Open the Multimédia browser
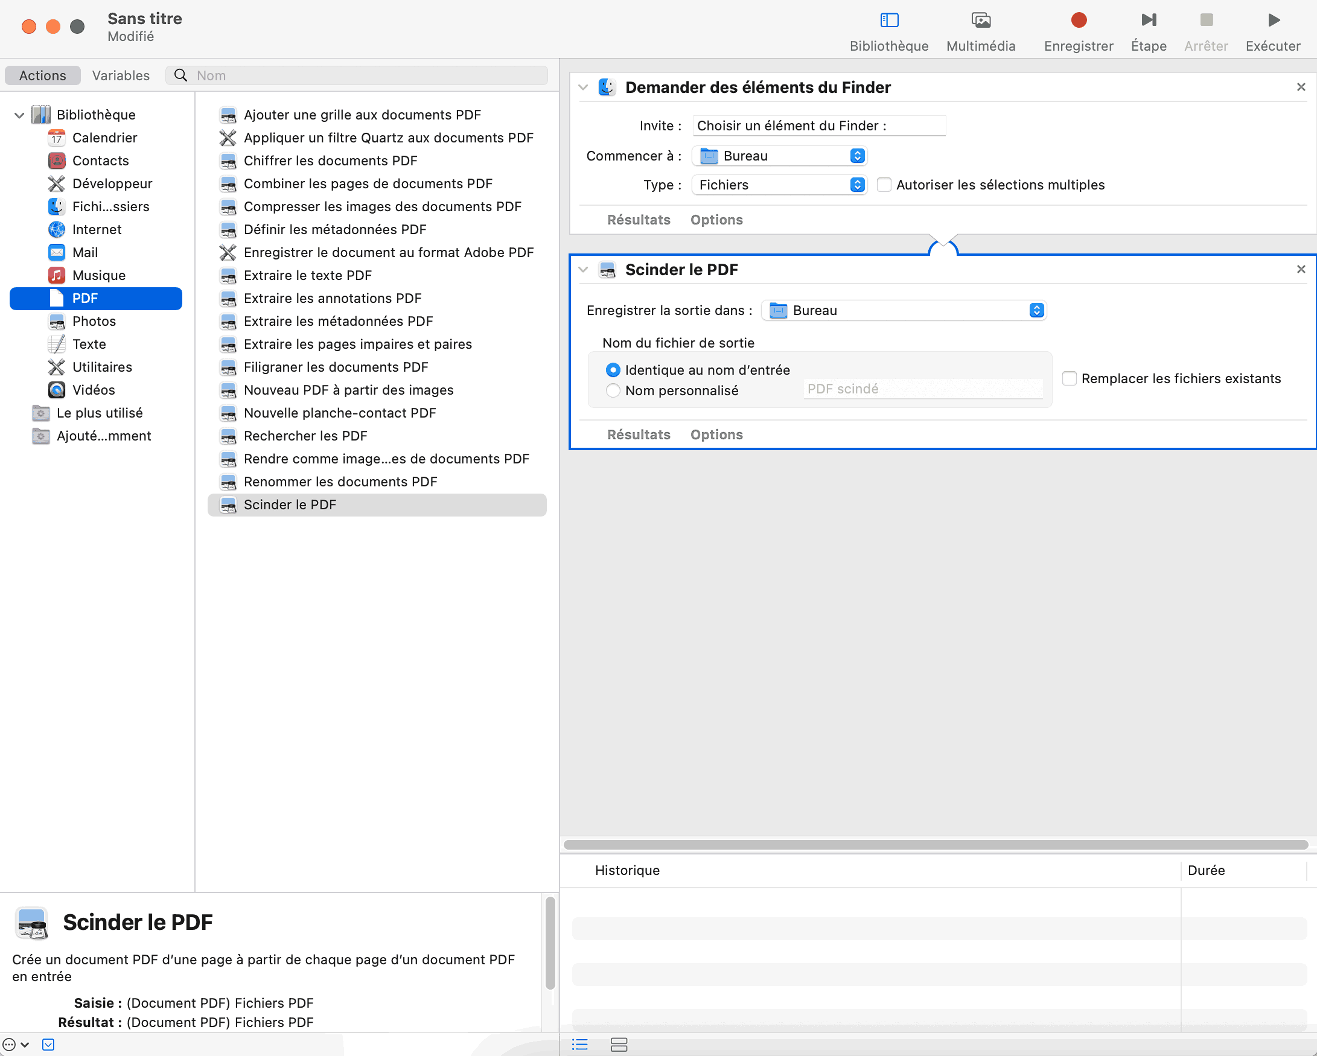The height and width of the screenshot is (1056, 1317). point(980,20)
